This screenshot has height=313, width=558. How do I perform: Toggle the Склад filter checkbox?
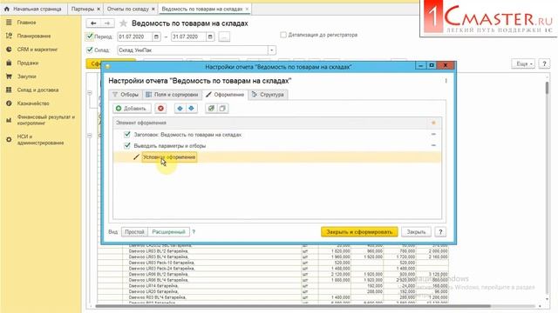pyautogui.click(x=90, y=50)
